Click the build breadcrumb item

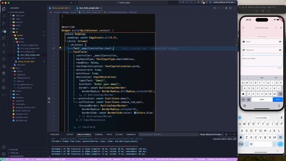133,12
